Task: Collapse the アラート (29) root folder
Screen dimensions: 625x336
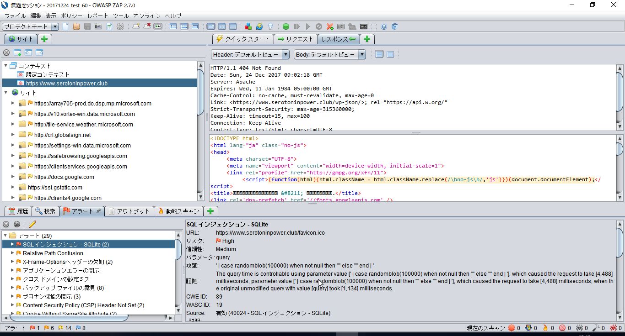Action: [5, 236]
